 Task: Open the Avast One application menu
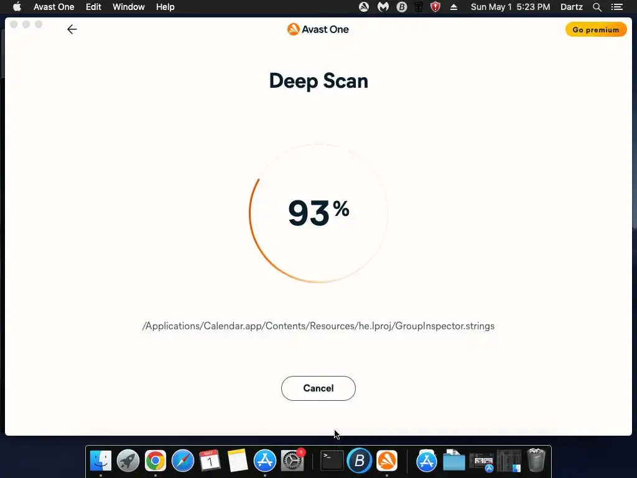coord(53,7)
